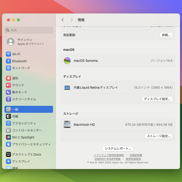This screenshot has width=182, height=182.
Task: Select the アクセシビリティ icon
Action: click(8, 123)
